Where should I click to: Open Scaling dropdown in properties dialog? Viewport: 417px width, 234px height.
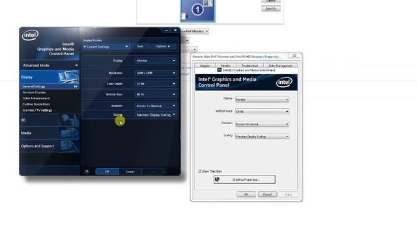[x=262, y=136]
